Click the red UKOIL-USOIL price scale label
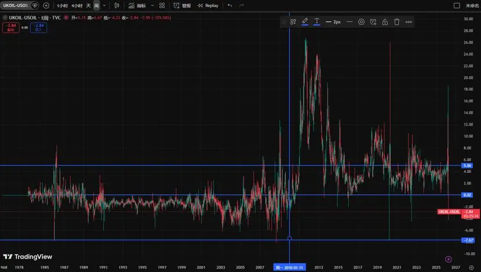The width and height of the screenshot is (481, 272). (449, 212)
